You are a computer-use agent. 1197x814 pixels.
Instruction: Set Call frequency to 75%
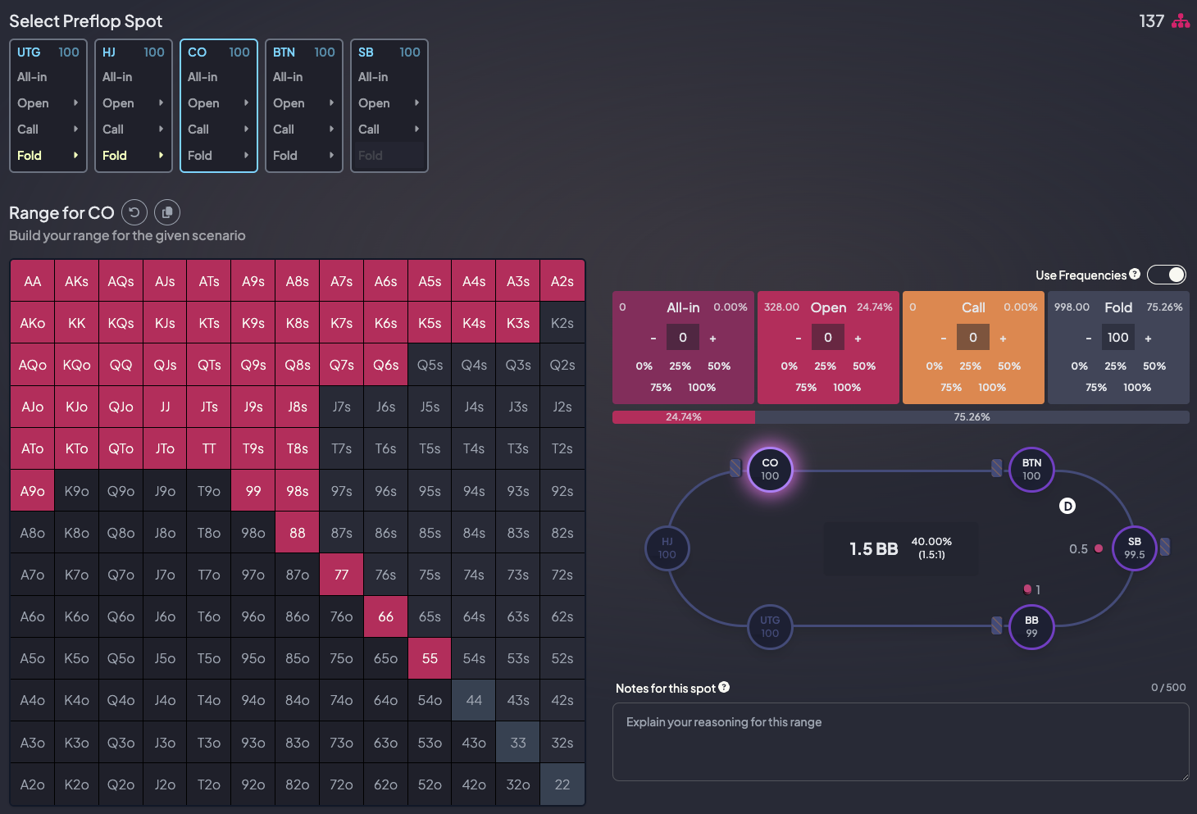click(x=951, y=387)
